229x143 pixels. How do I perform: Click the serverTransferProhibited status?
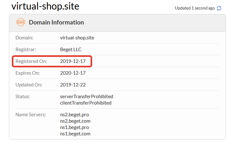tap(87, 96)
